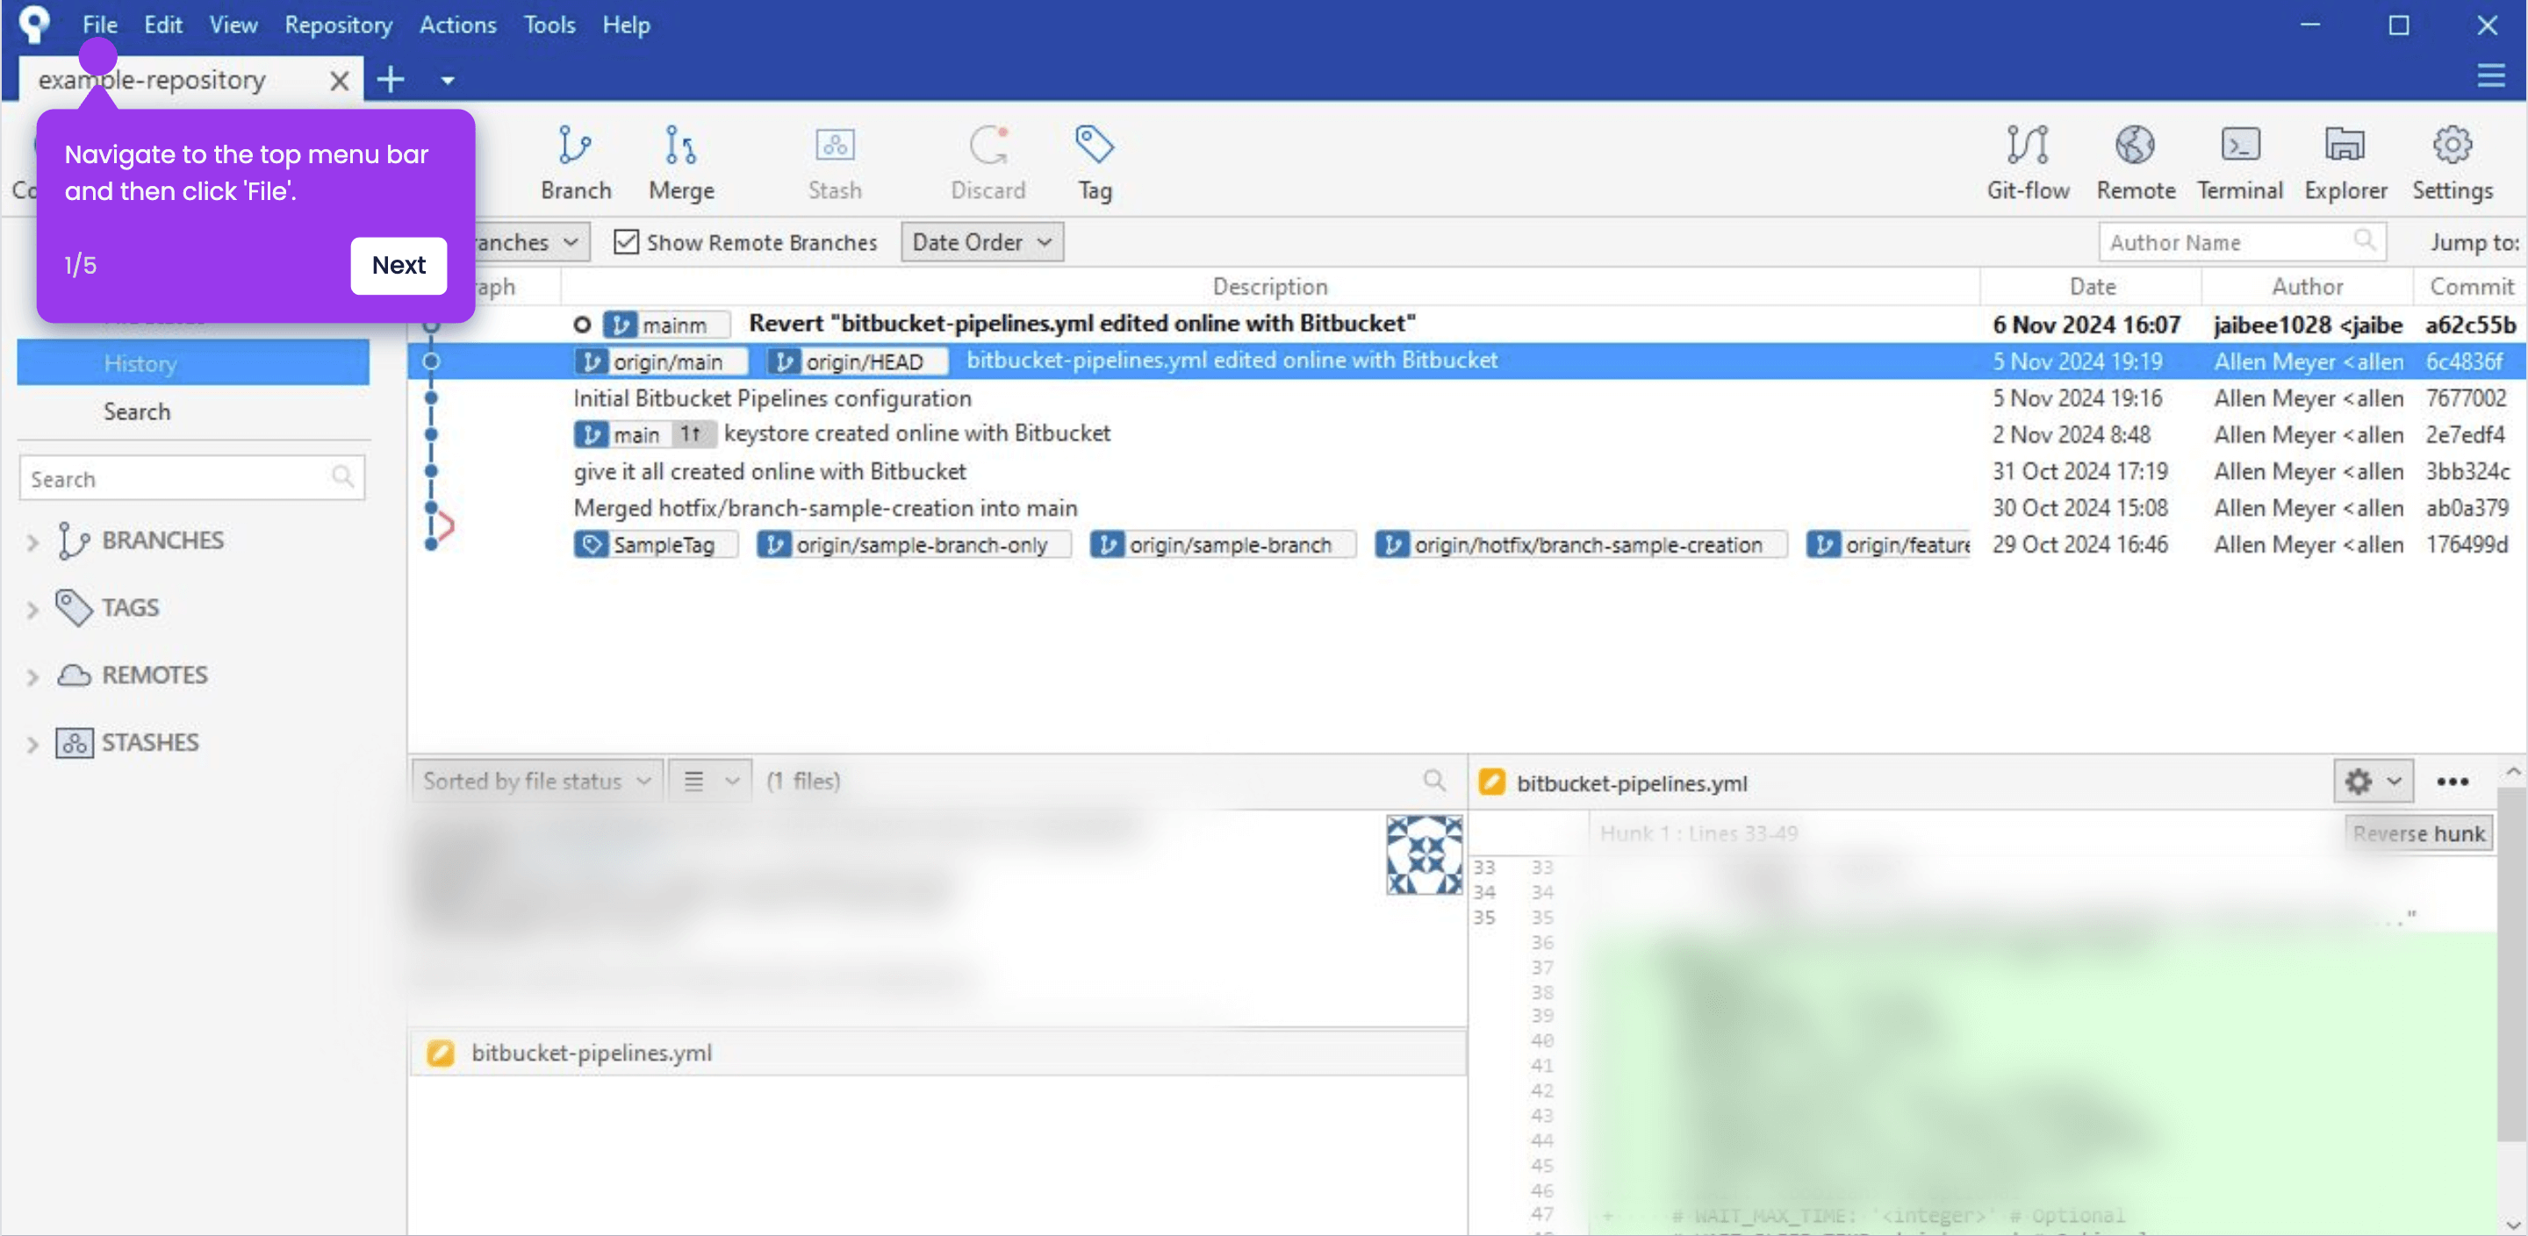Click the sidebar Search input field
2528x1236 pixels.
coord(191,478)
